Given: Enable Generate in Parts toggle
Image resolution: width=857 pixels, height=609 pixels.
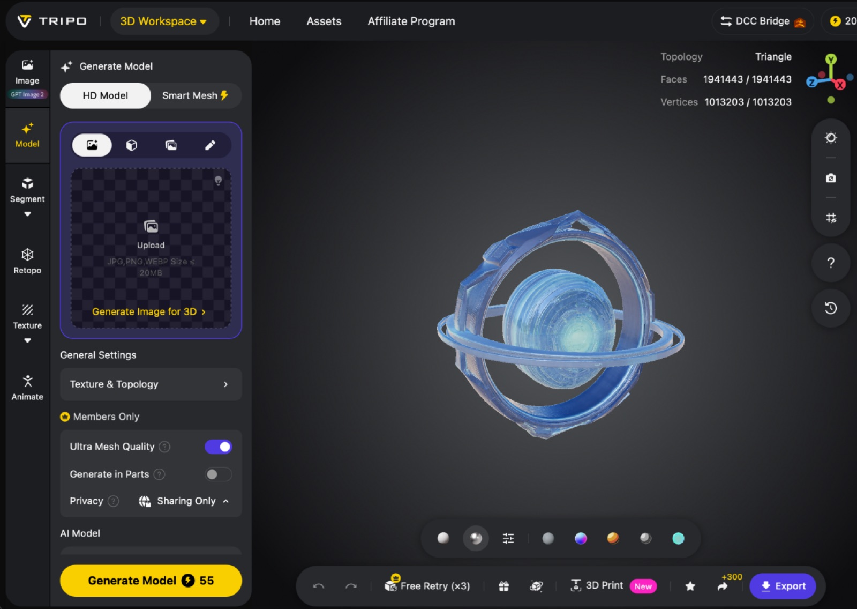Looking at the screenshot, I should tap(218, 474).
